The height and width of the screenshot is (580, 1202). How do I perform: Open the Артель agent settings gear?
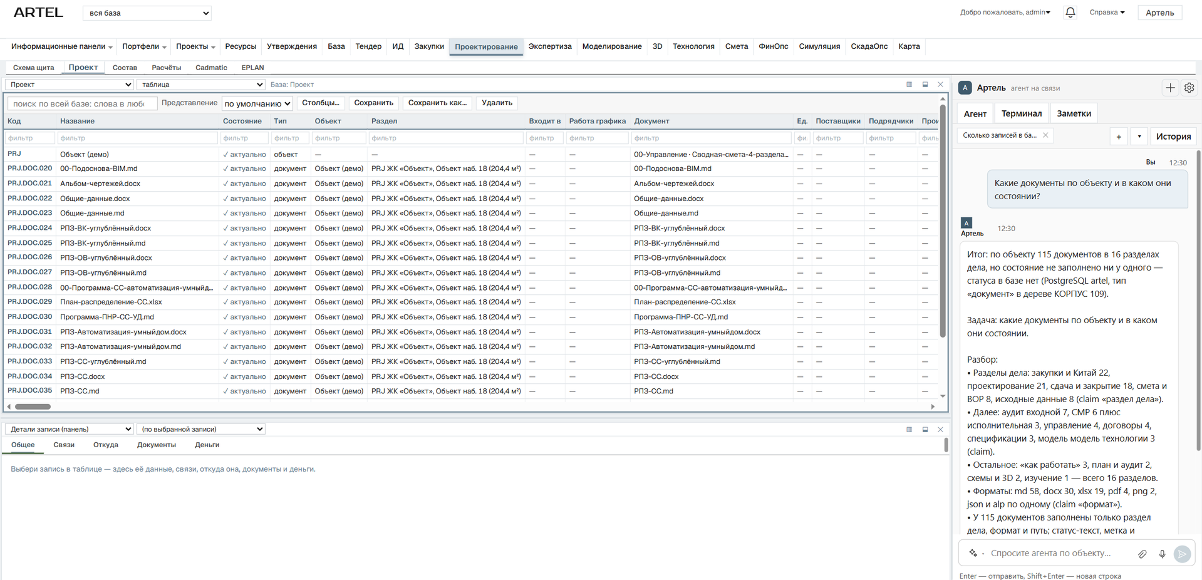(x=1189, y=88)
